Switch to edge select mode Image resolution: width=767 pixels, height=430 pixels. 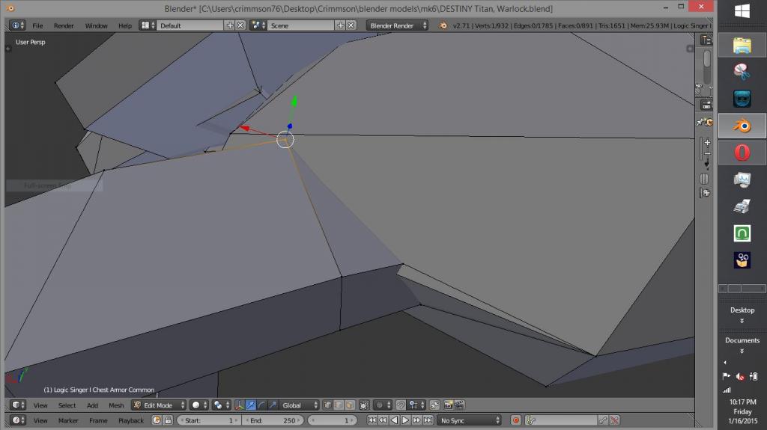(339, 405)
